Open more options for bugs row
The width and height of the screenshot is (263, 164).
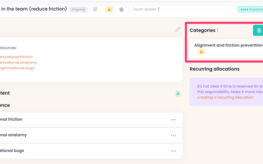click(x=173, y=151)
